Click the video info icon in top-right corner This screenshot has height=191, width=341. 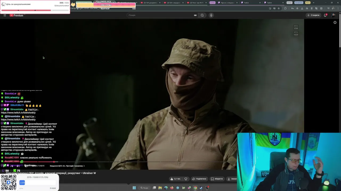point(335,23)
